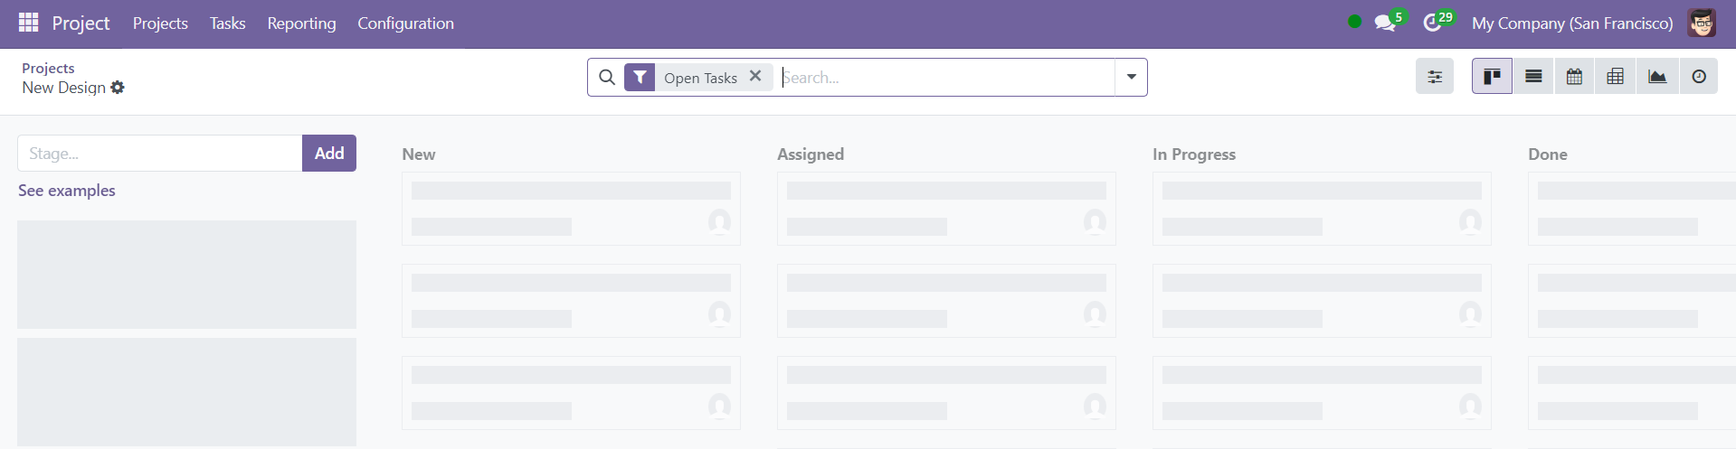Click the Project app title
This screenshot has height=449, width=1736.
tap(81, 23)
